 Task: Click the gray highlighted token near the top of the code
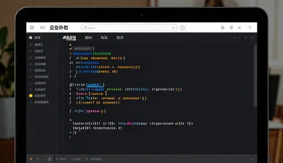click(x=83, y=49)
